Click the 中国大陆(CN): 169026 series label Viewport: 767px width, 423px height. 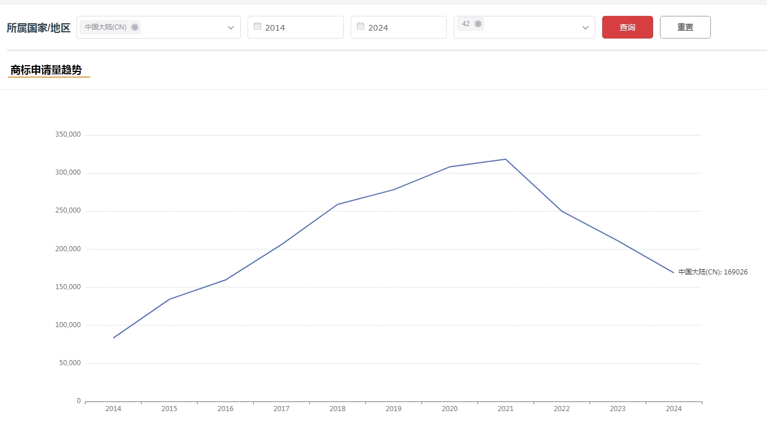pyautogui.click(x=713, y=272)
